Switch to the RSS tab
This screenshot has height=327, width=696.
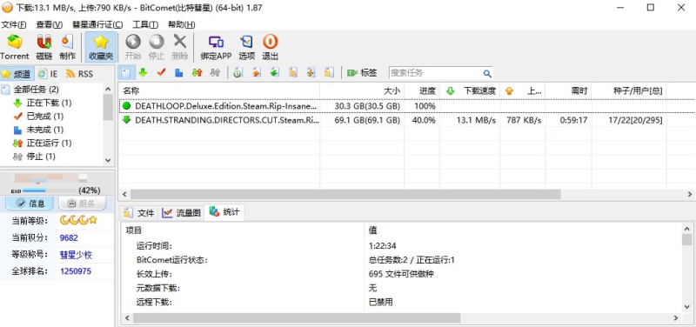coord(79,74)
